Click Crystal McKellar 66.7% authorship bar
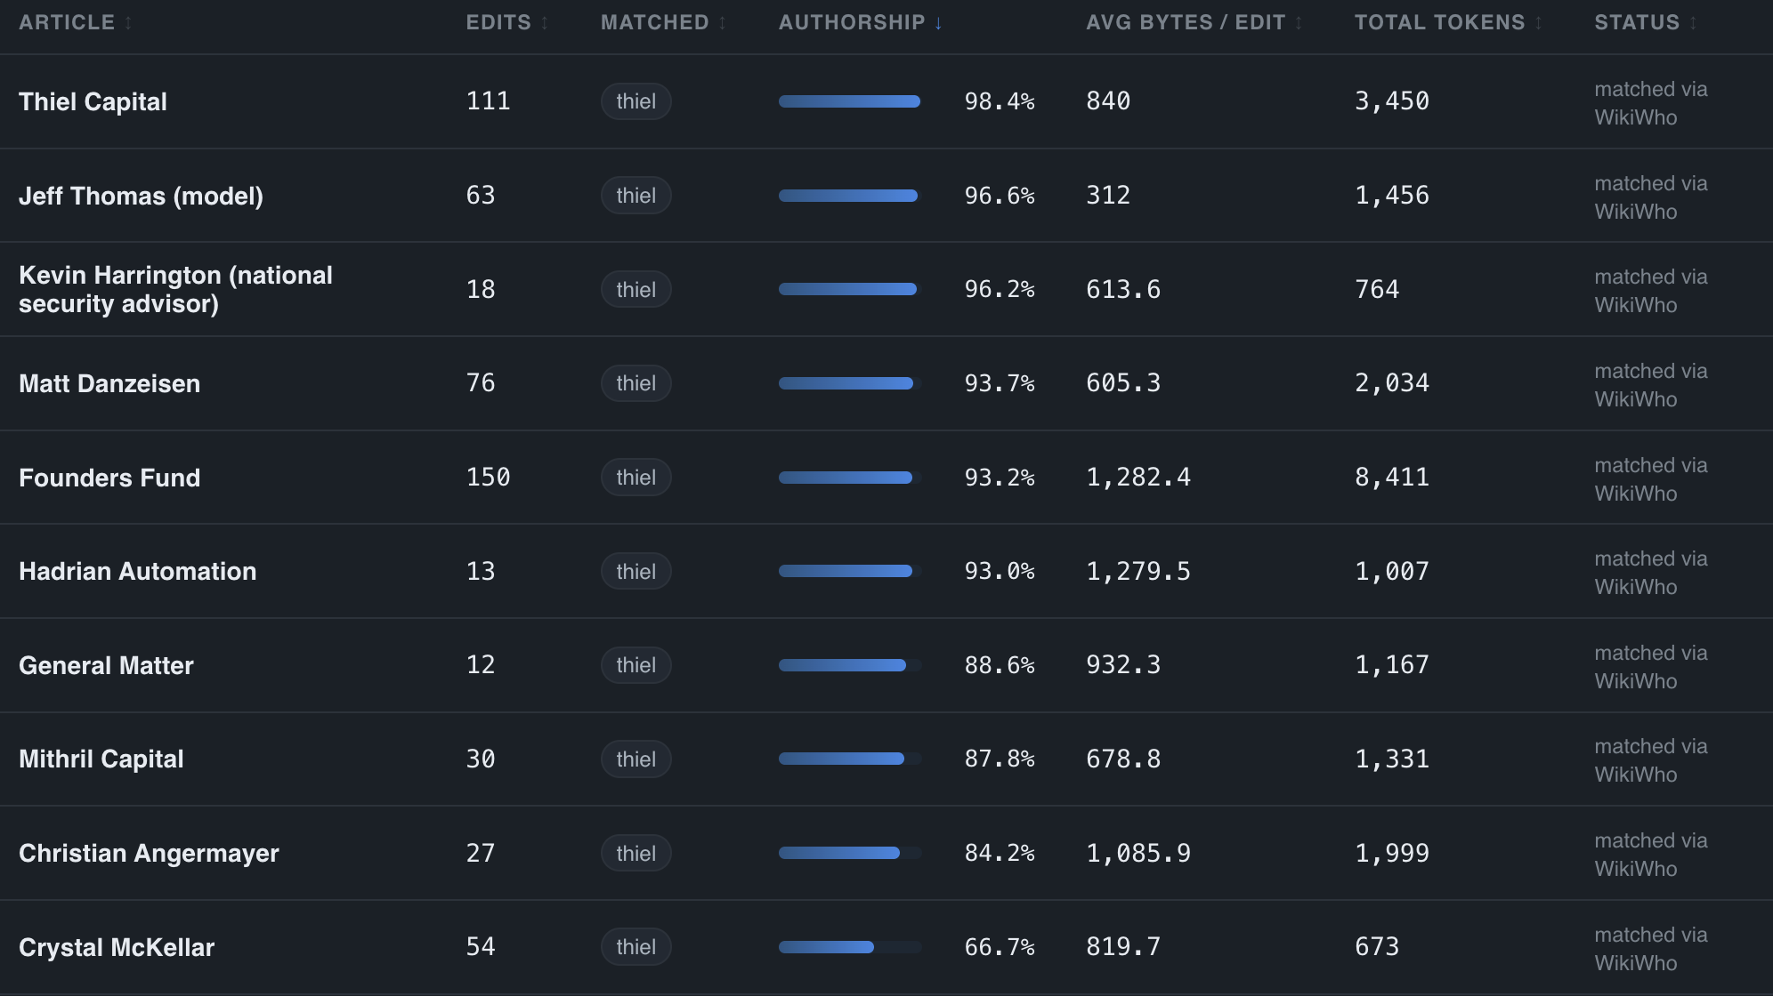The image size is (1773, 996). tap(850, 947)
